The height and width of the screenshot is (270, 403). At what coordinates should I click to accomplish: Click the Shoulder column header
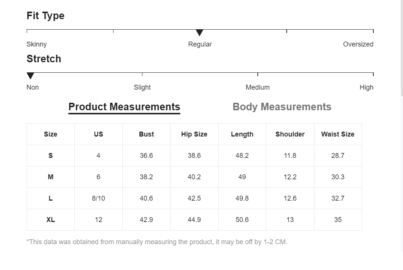click(x=290, y=134)
